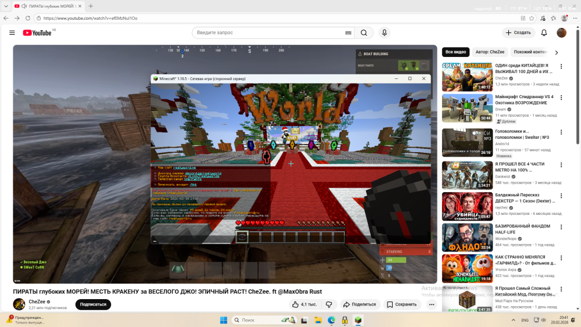581x327 pixels.
Task: Open more options for METRO НА 100% video
Action: 561,165
